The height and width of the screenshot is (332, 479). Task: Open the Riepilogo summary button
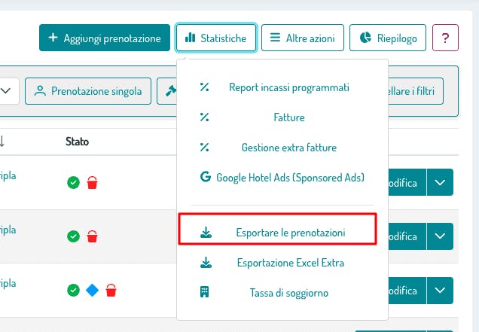[x=388, y=37]
